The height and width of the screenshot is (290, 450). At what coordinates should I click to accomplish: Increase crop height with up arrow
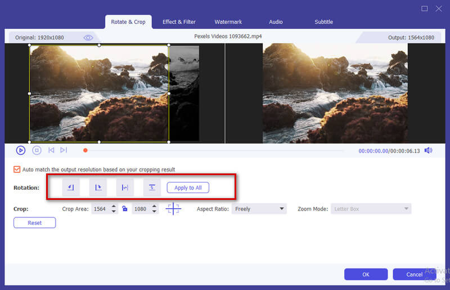tap(154, 206)
